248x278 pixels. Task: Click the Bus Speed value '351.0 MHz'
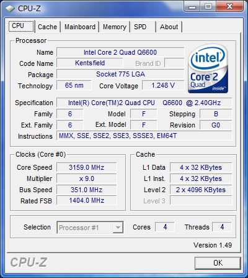(x=87, y=190)
